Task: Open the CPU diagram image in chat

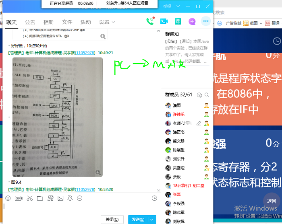Action: (x=57, y=117)
